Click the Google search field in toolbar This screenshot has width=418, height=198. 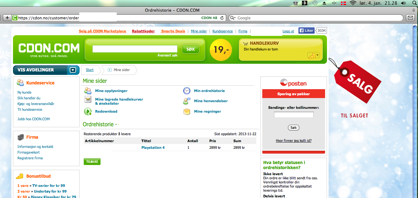(317, 18)
